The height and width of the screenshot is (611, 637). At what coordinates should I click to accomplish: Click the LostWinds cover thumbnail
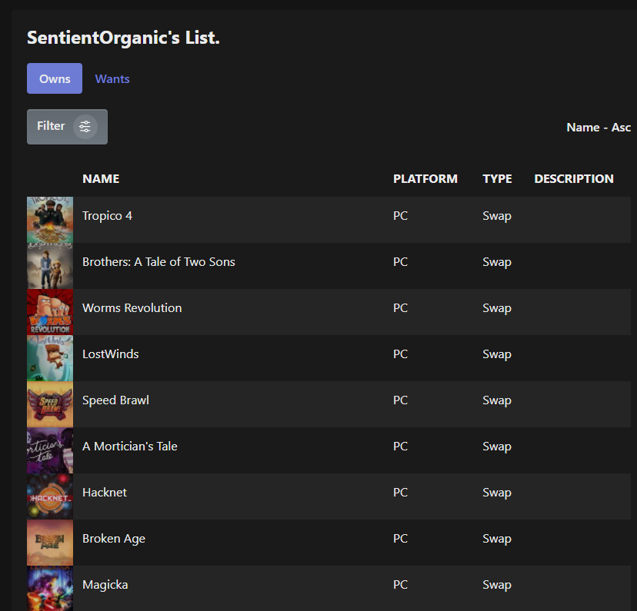(x=50, y=358)
